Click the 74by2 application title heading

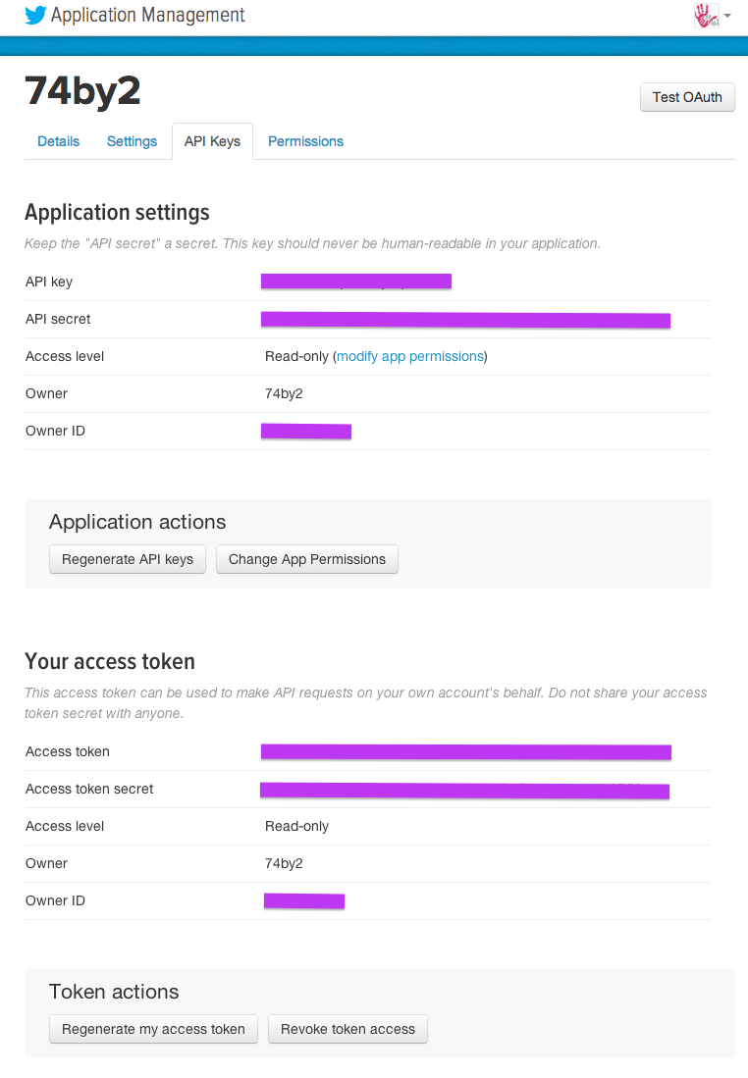82,91
